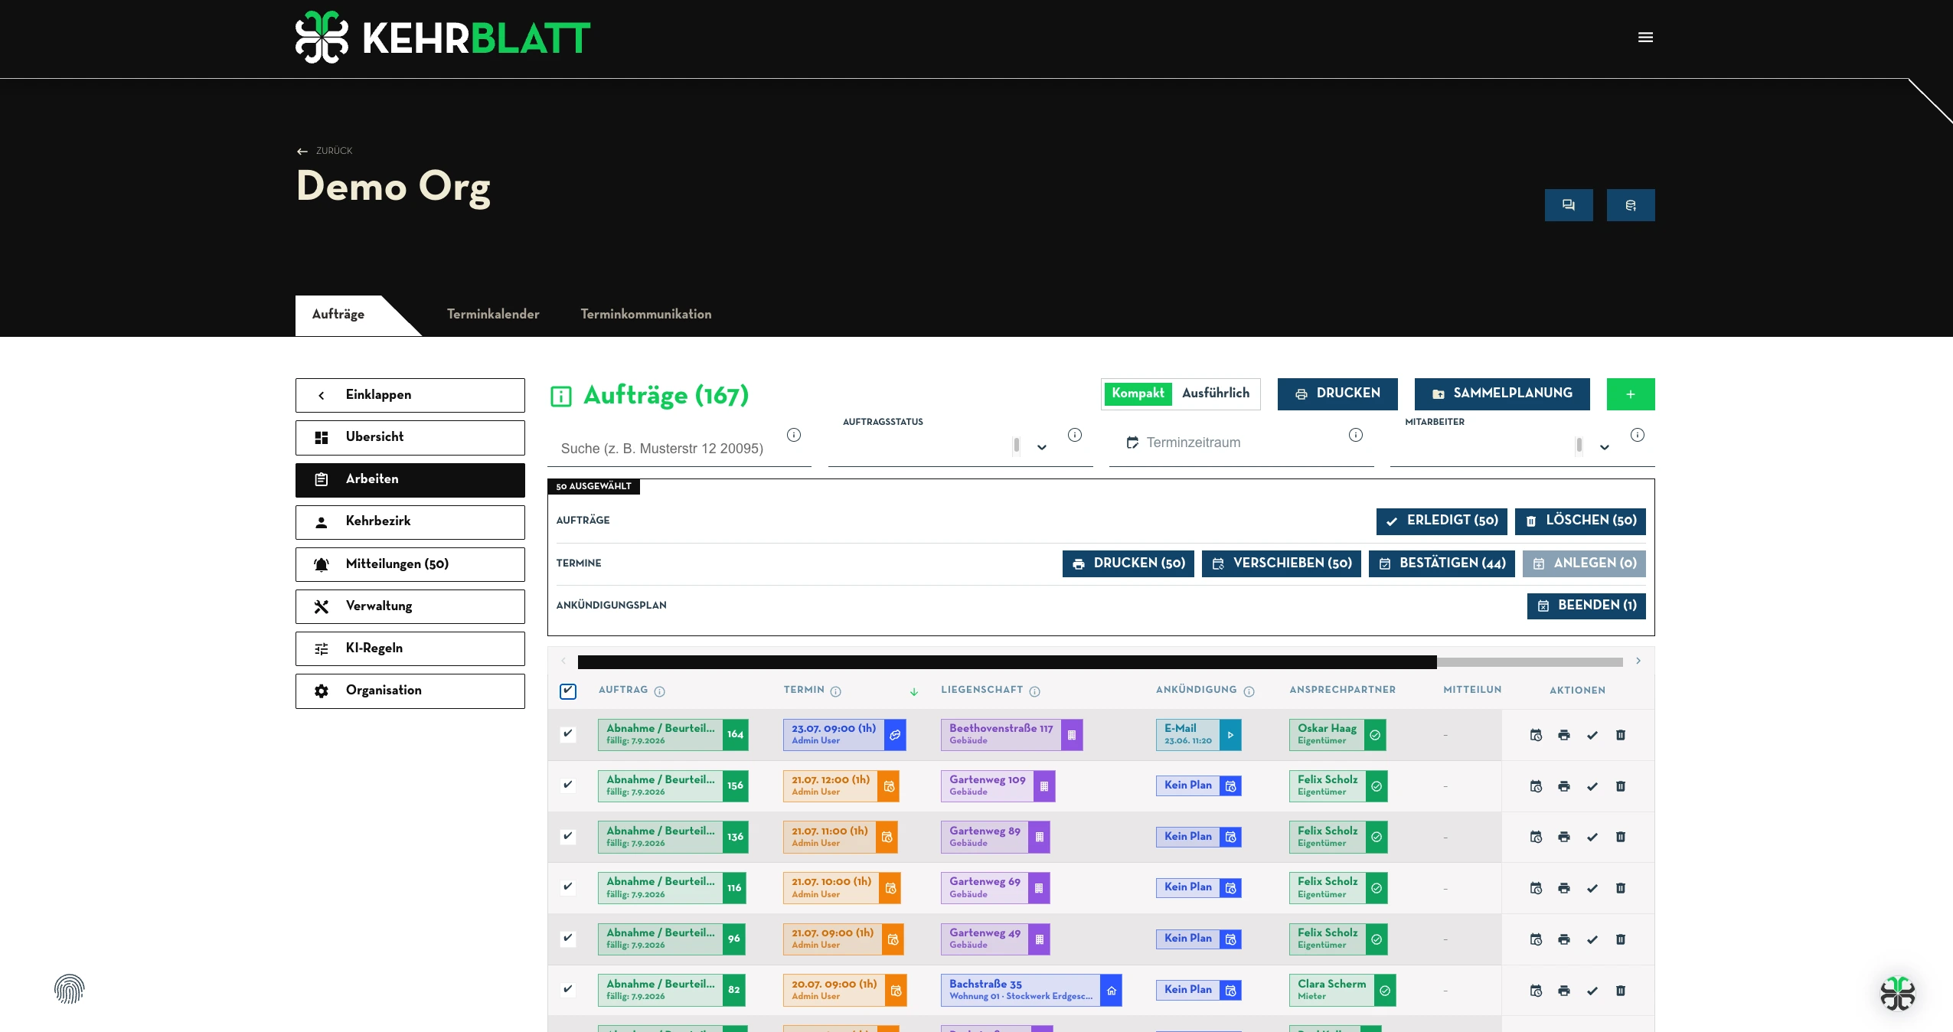Viewport: 1953px width, 1032px height.
Task: Click the horizontal table scrollbar
Action: [x=1008, y=662]
